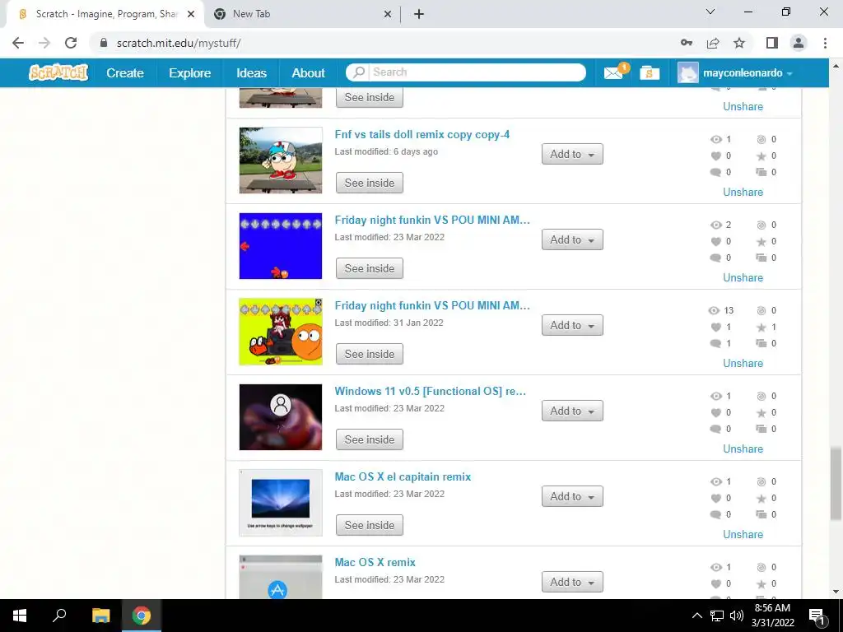
Task: Toggle the browser side panel icon
Action: (x=772, y=43)
